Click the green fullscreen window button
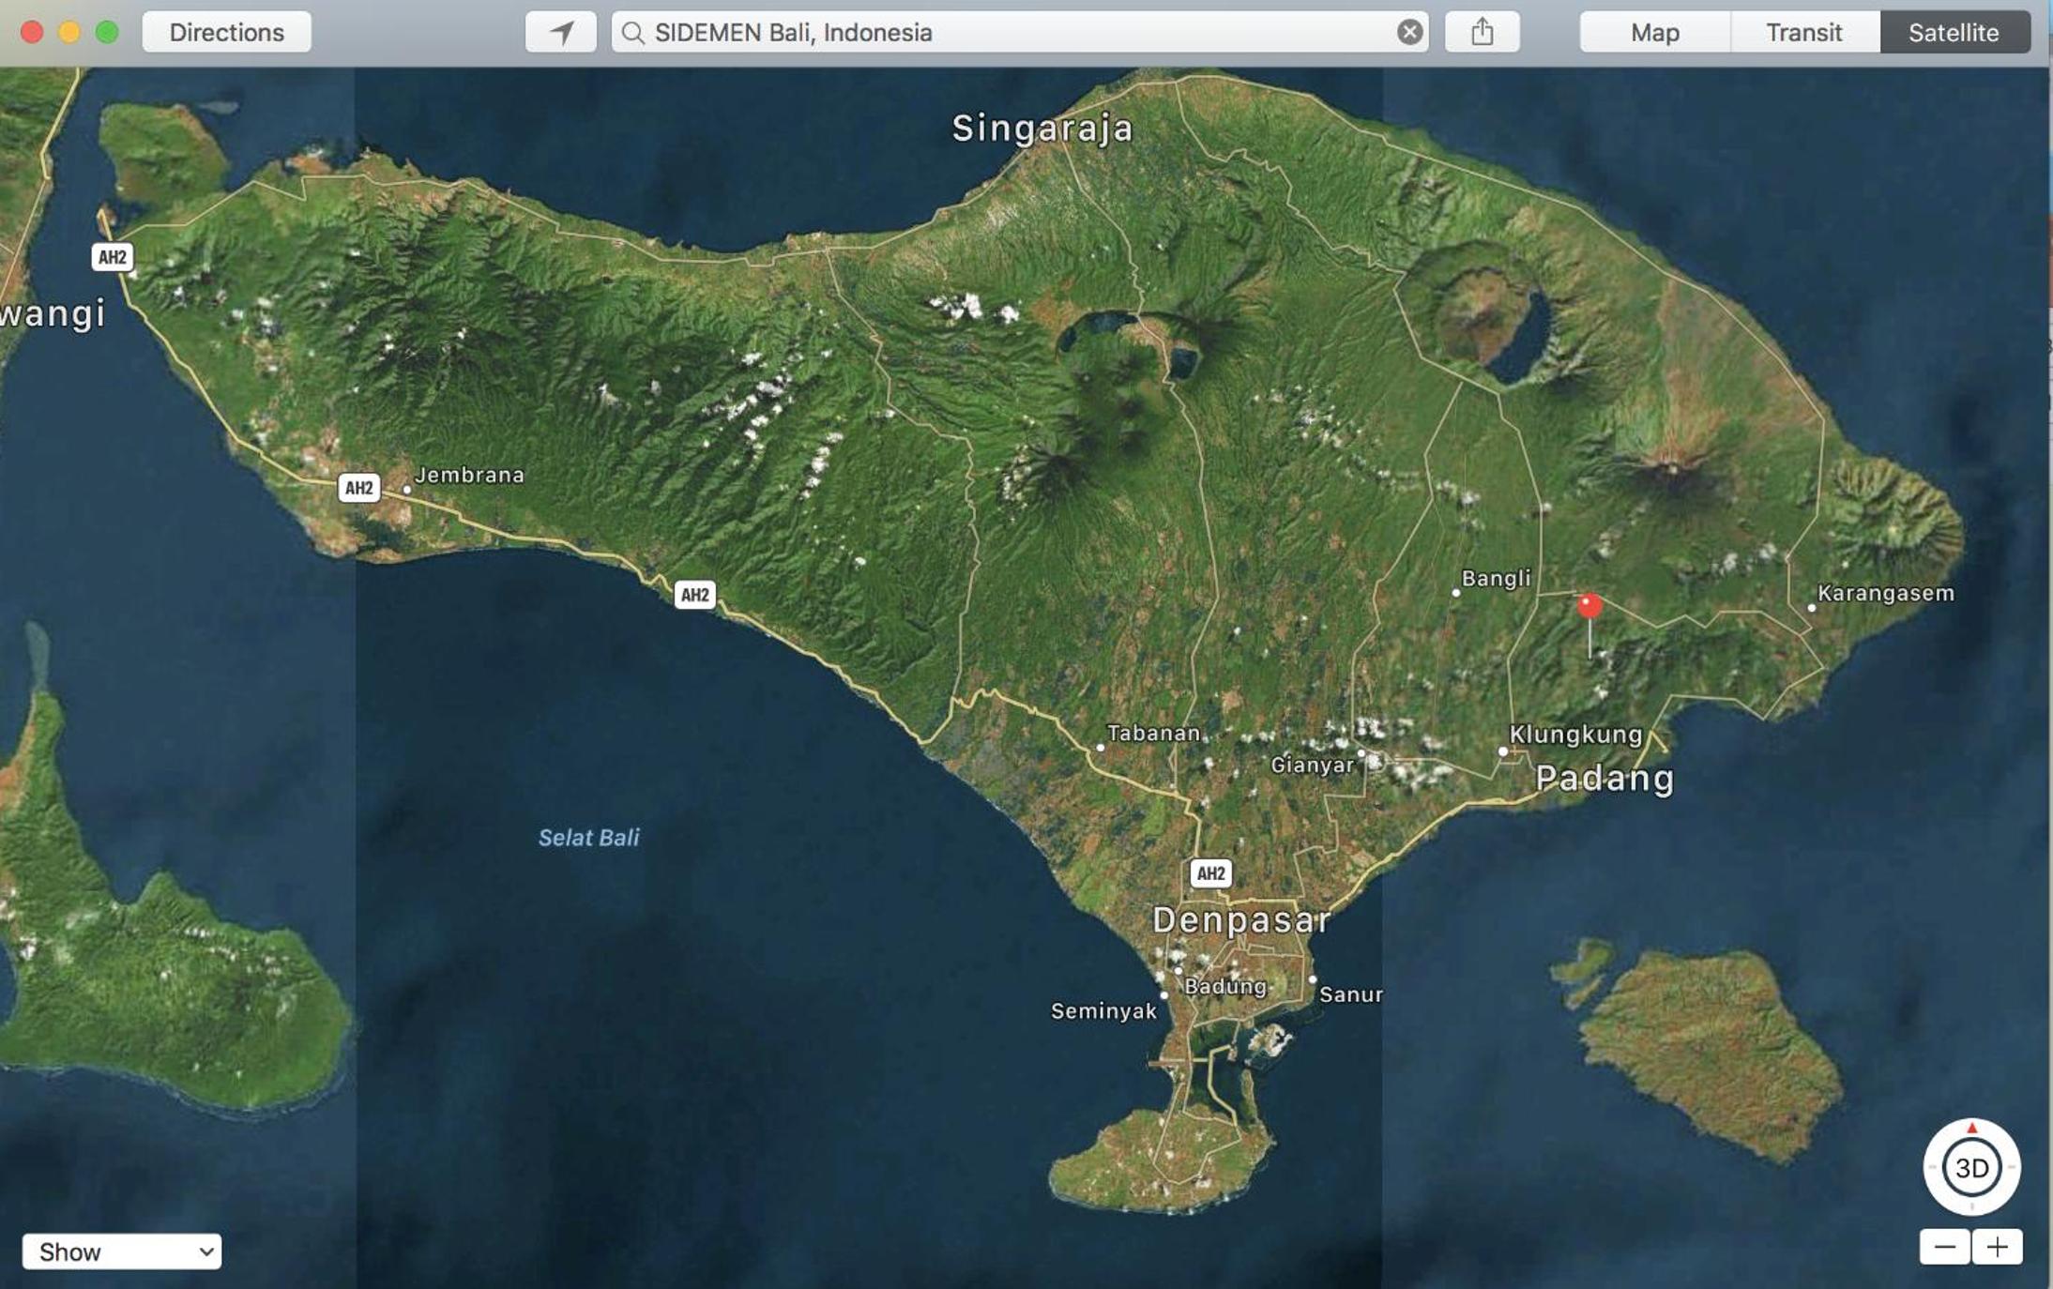The height and width of the screenshot is (1289, 2053). click(107, 32)
